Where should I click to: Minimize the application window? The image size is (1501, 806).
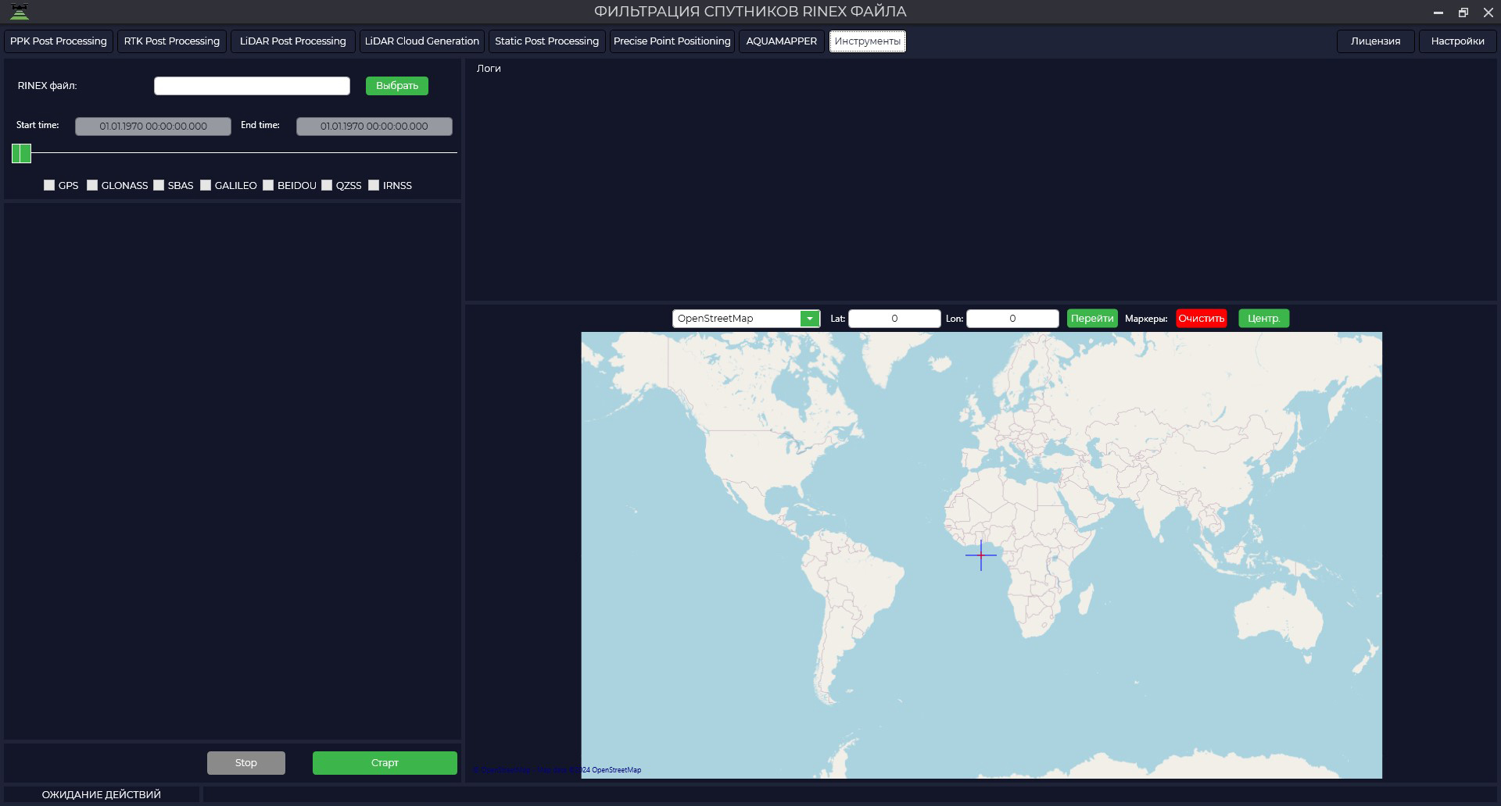coord(1438,12)
